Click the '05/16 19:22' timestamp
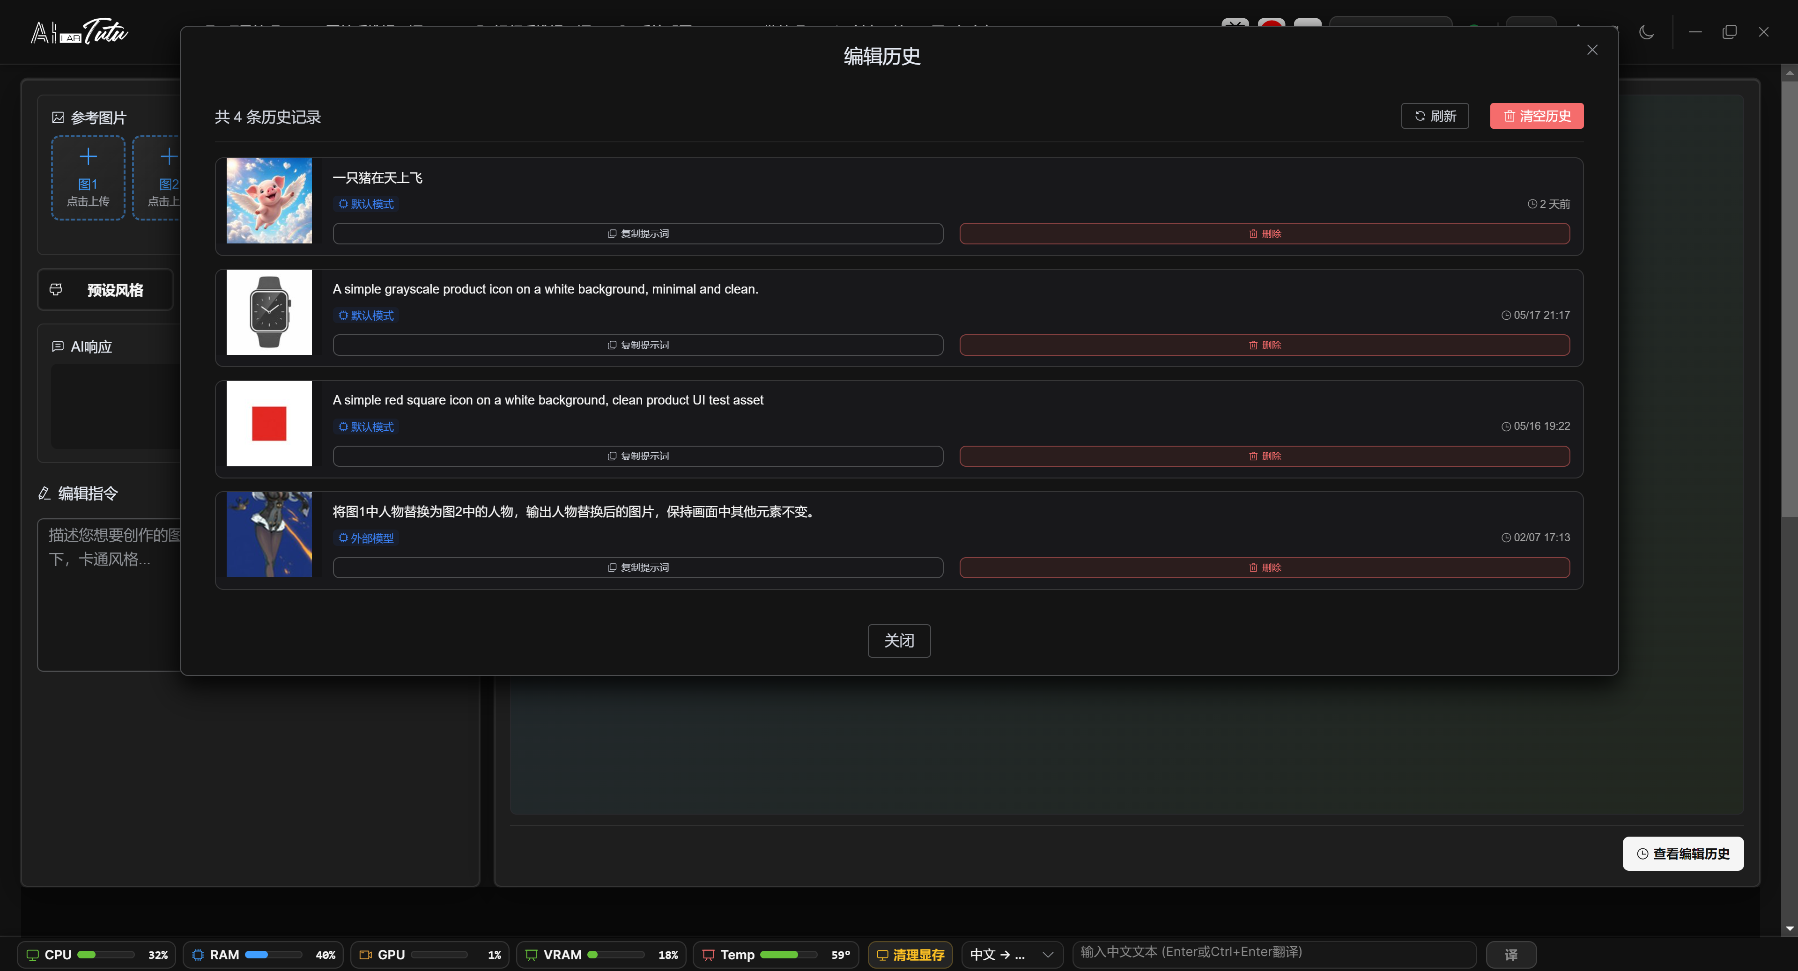This screenshot has width=1798, height=971. (1536, 426)
